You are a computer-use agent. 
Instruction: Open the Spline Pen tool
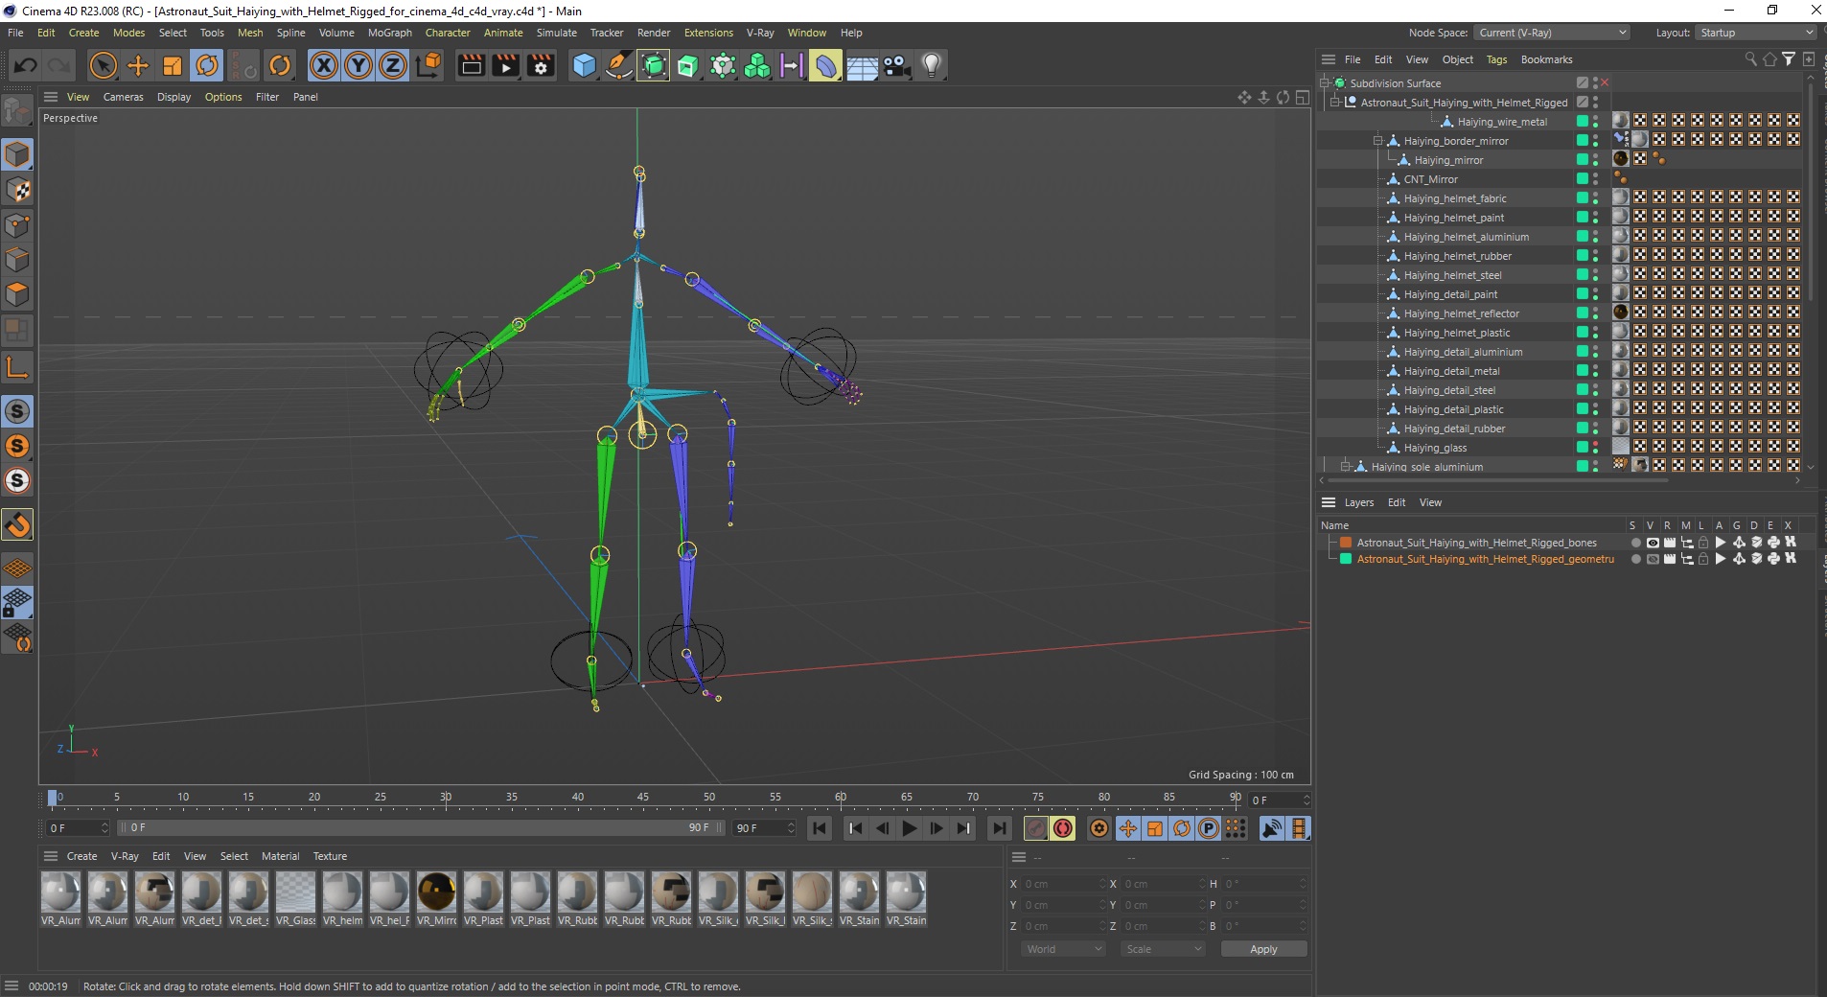pos(619,65)
